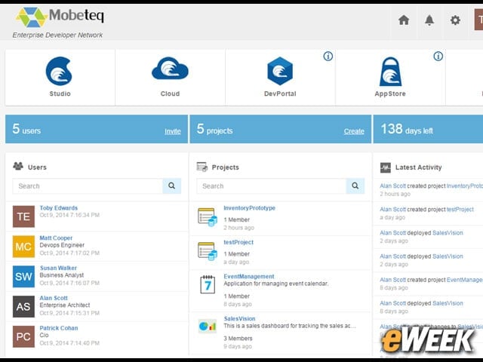Click Susan Walker SW avatar

pos(23,277)
